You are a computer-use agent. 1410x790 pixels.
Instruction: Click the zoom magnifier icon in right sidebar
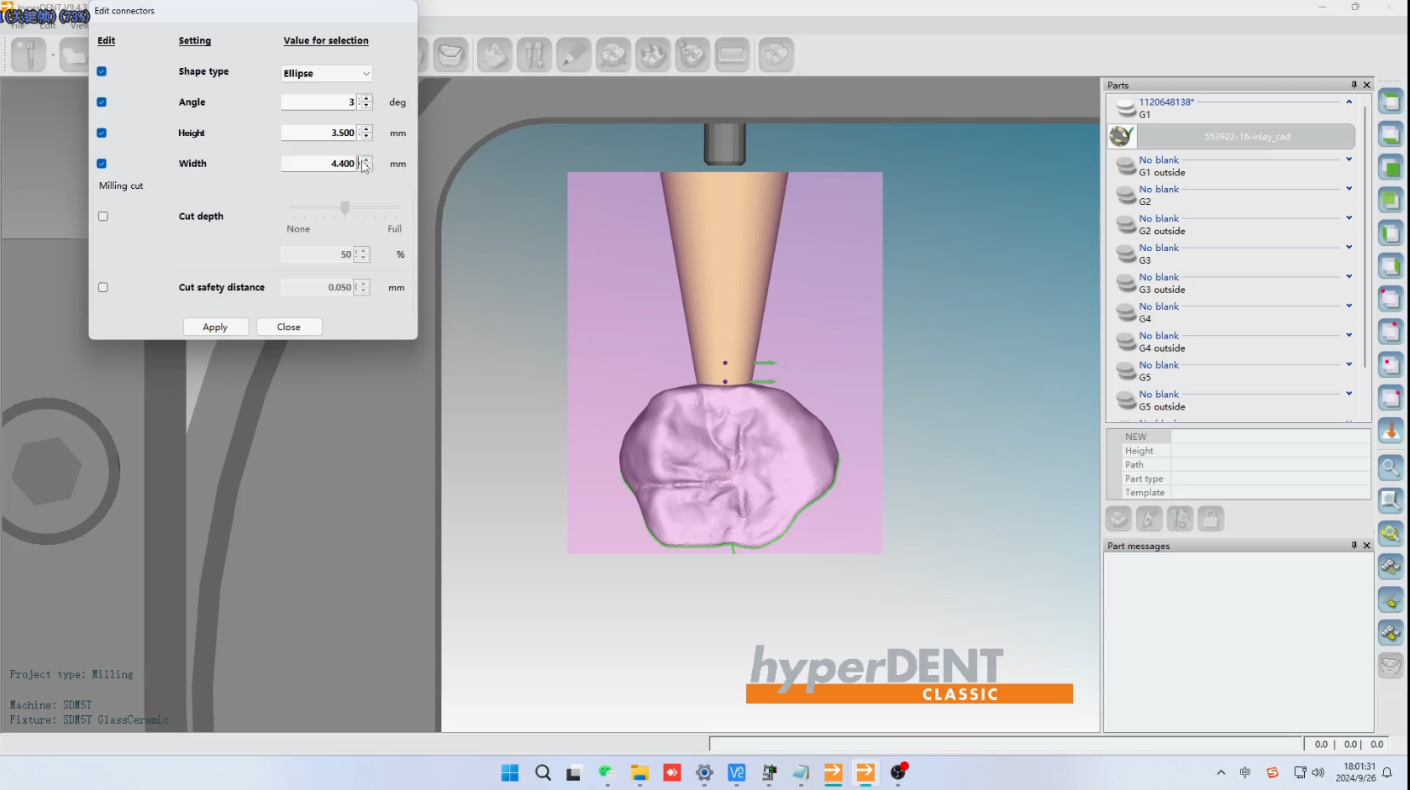tap(1391, 468)
